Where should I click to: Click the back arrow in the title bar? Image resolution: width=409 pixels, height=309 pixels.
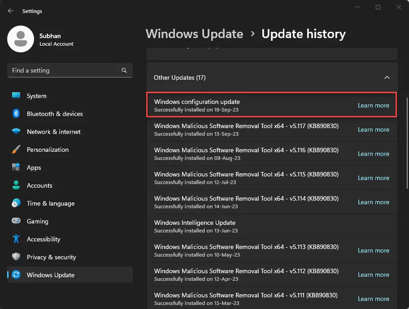click(10, 11)
